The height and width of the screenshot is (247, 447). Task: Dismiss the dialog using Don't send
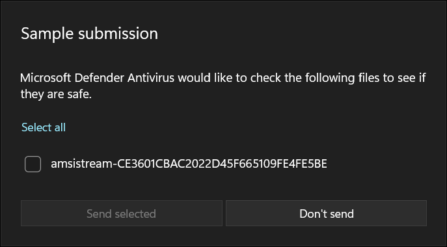[x=326, y=213]
